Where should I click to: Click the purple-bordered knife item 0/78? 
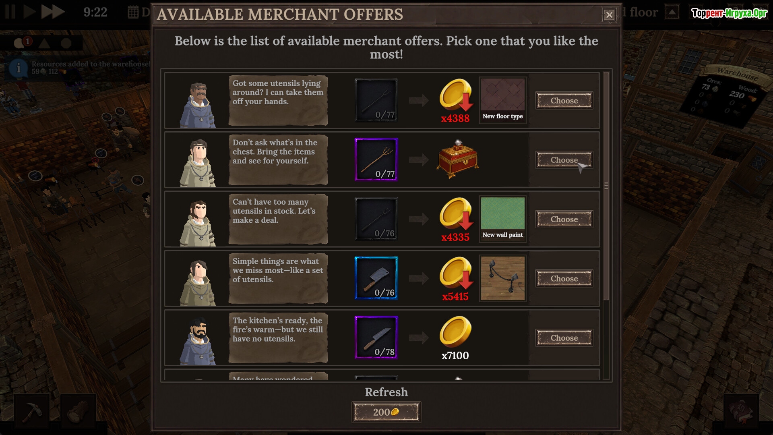coord(376,338)
